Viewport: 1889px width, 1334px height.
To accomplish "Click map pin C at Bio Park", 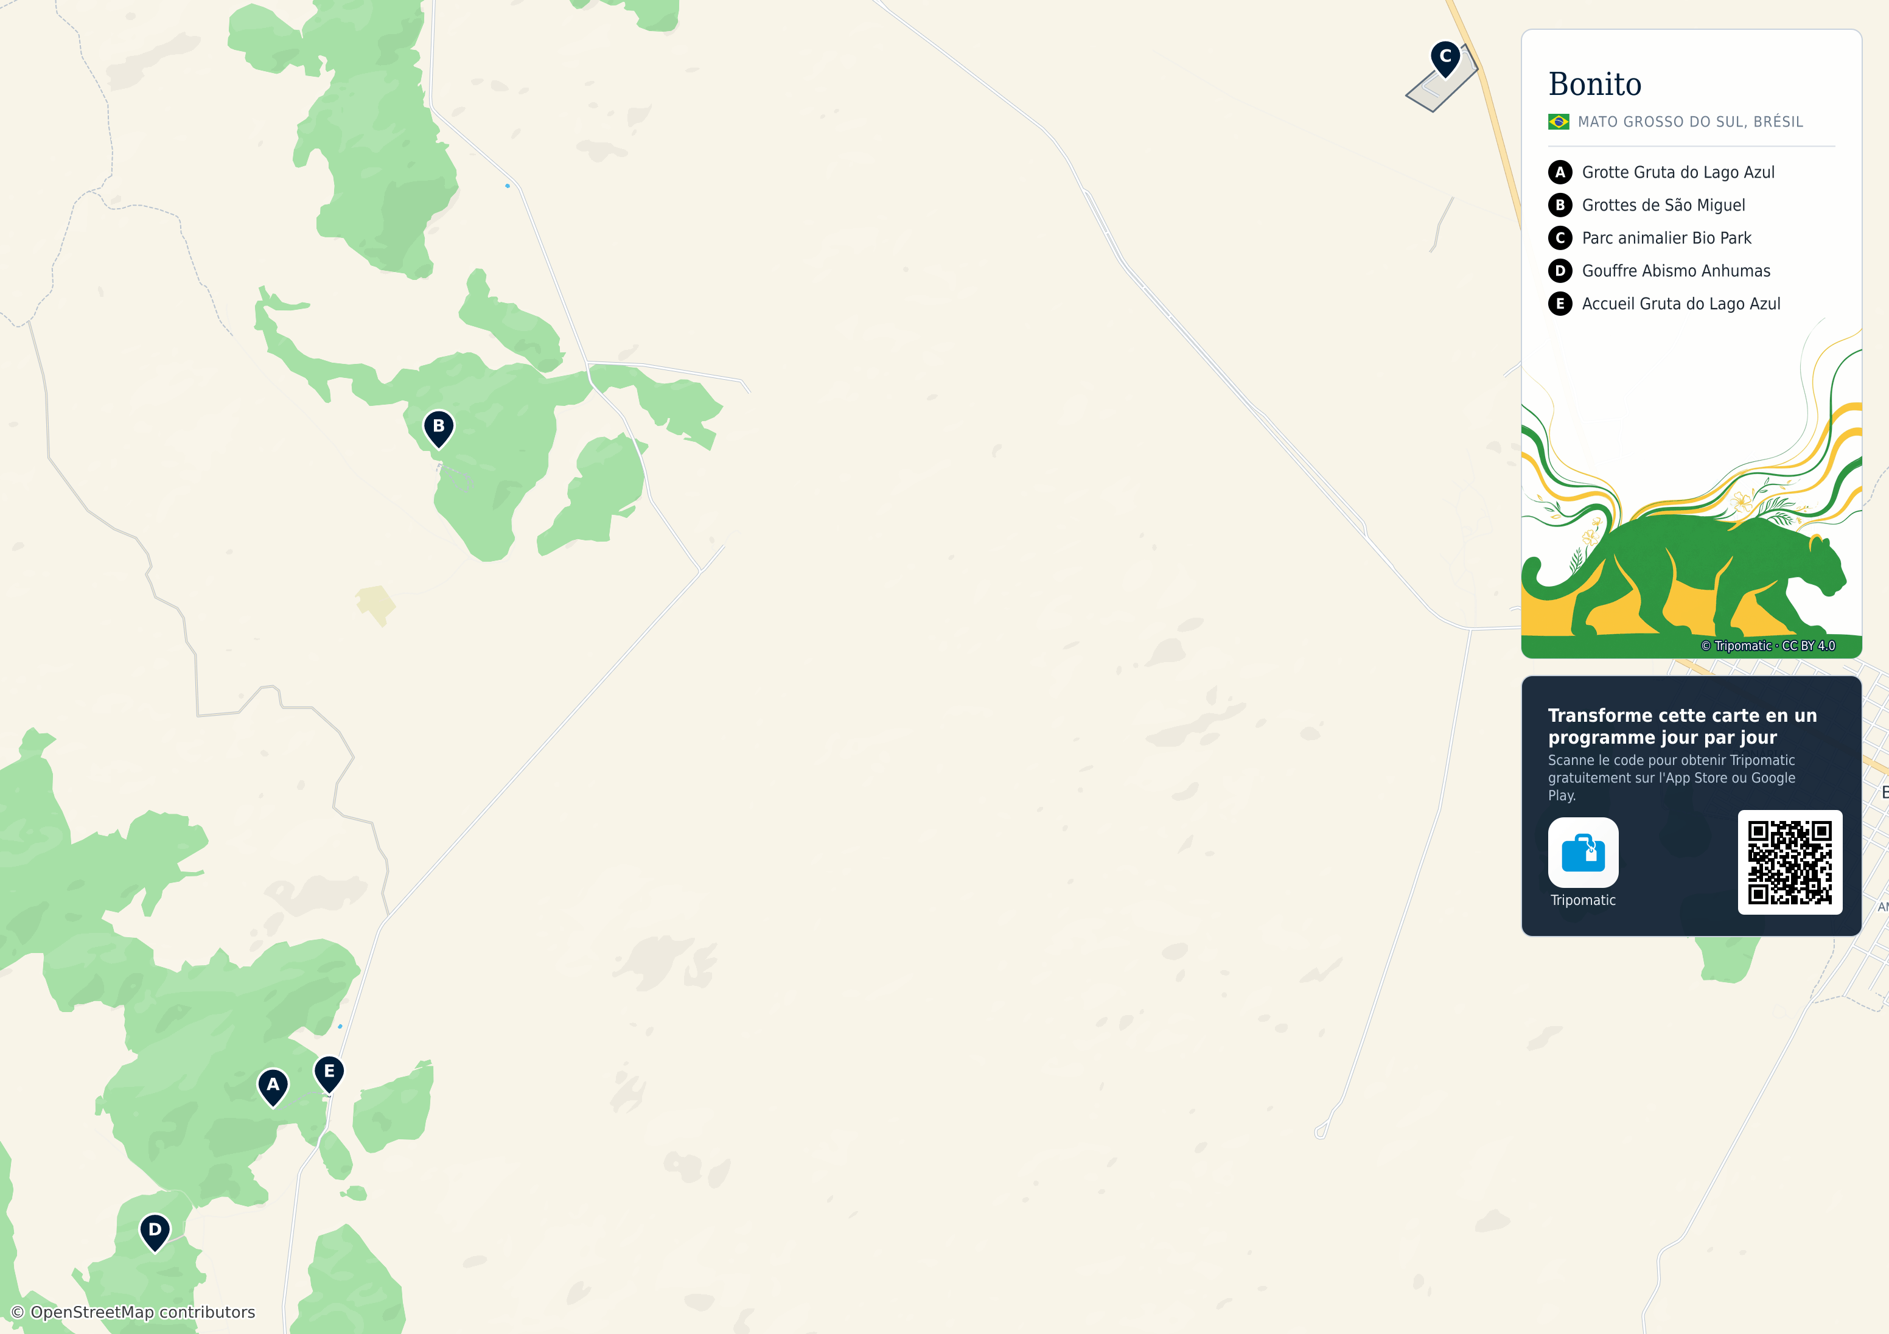I will point(1445,59).
